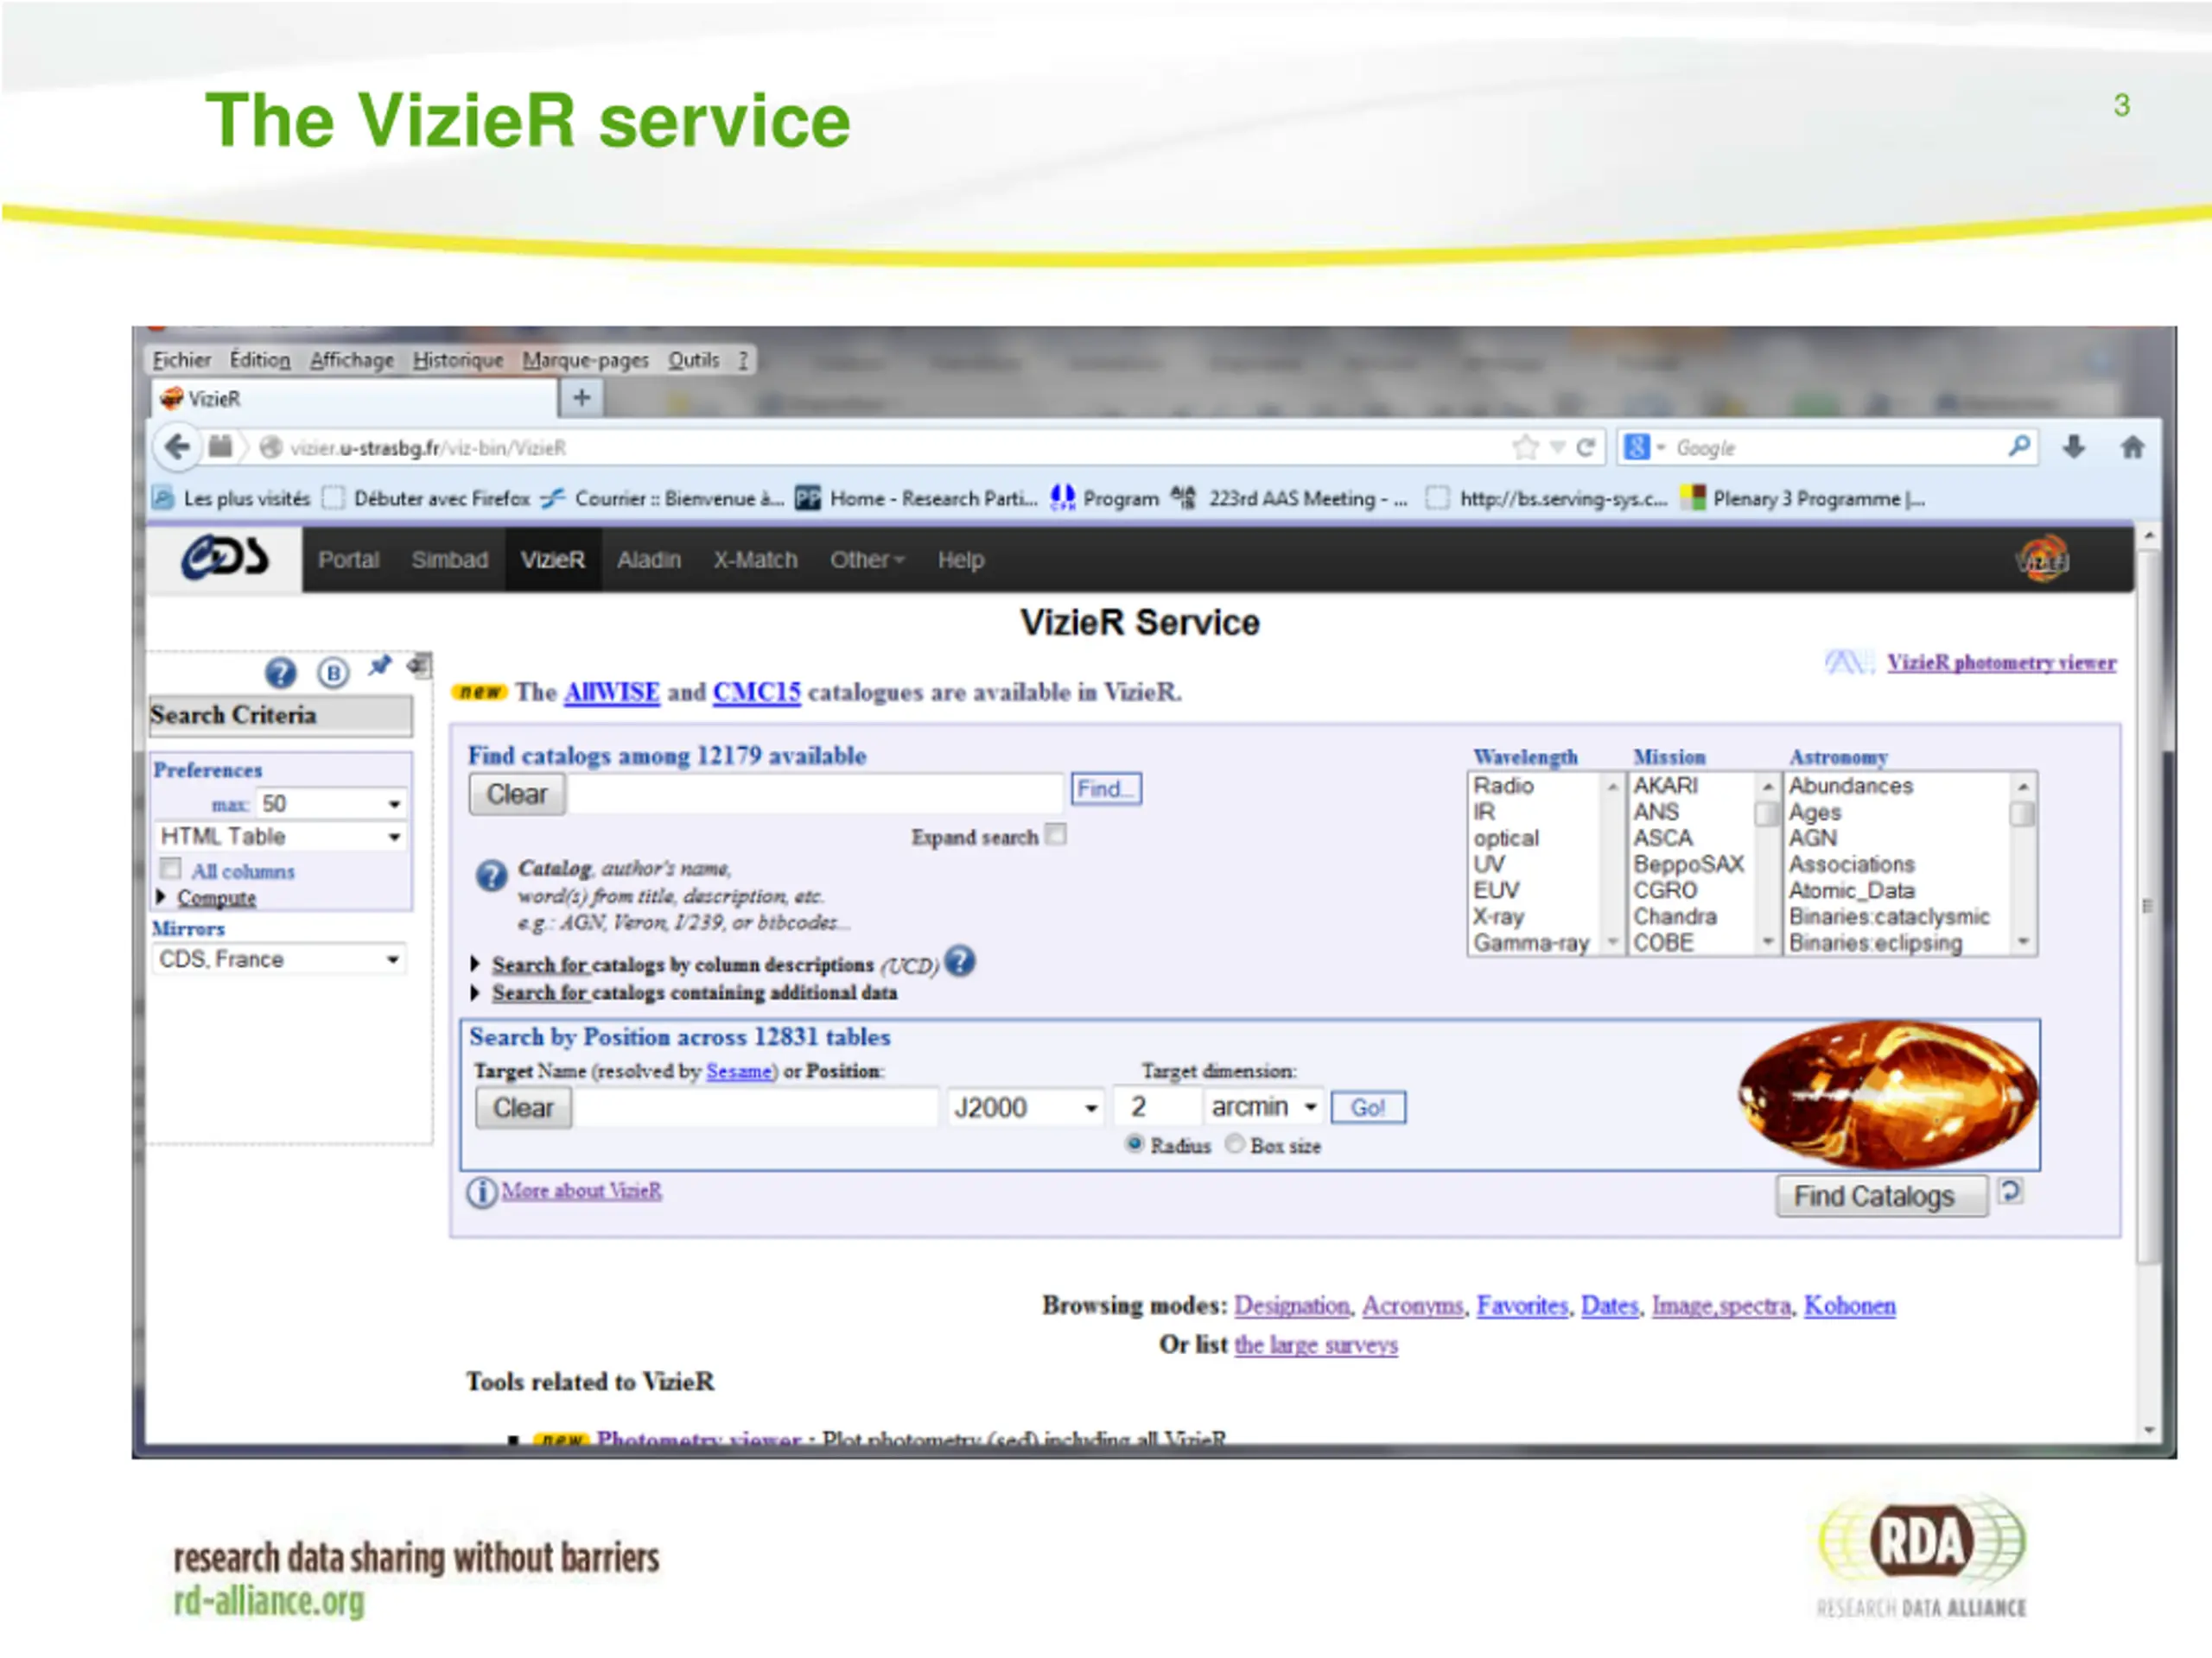
Task: Expand search for catalogs containing additional data
Action: tap(685, 992)
